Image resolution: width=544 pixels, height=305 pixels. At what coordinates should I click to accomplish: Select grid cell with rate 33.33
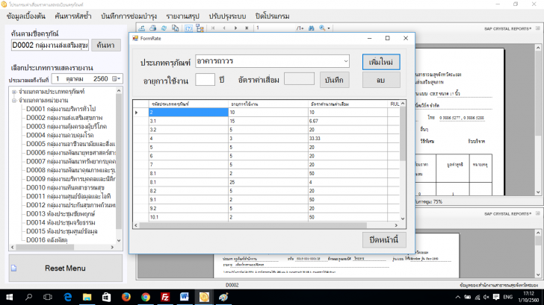pyautogui.click(x=347, y=139)
